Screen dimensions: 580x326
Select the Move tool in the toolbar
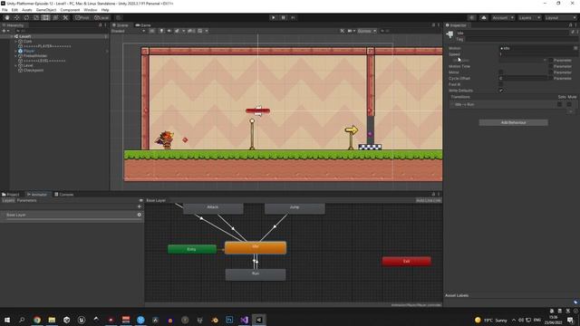[x=16, y=18]
